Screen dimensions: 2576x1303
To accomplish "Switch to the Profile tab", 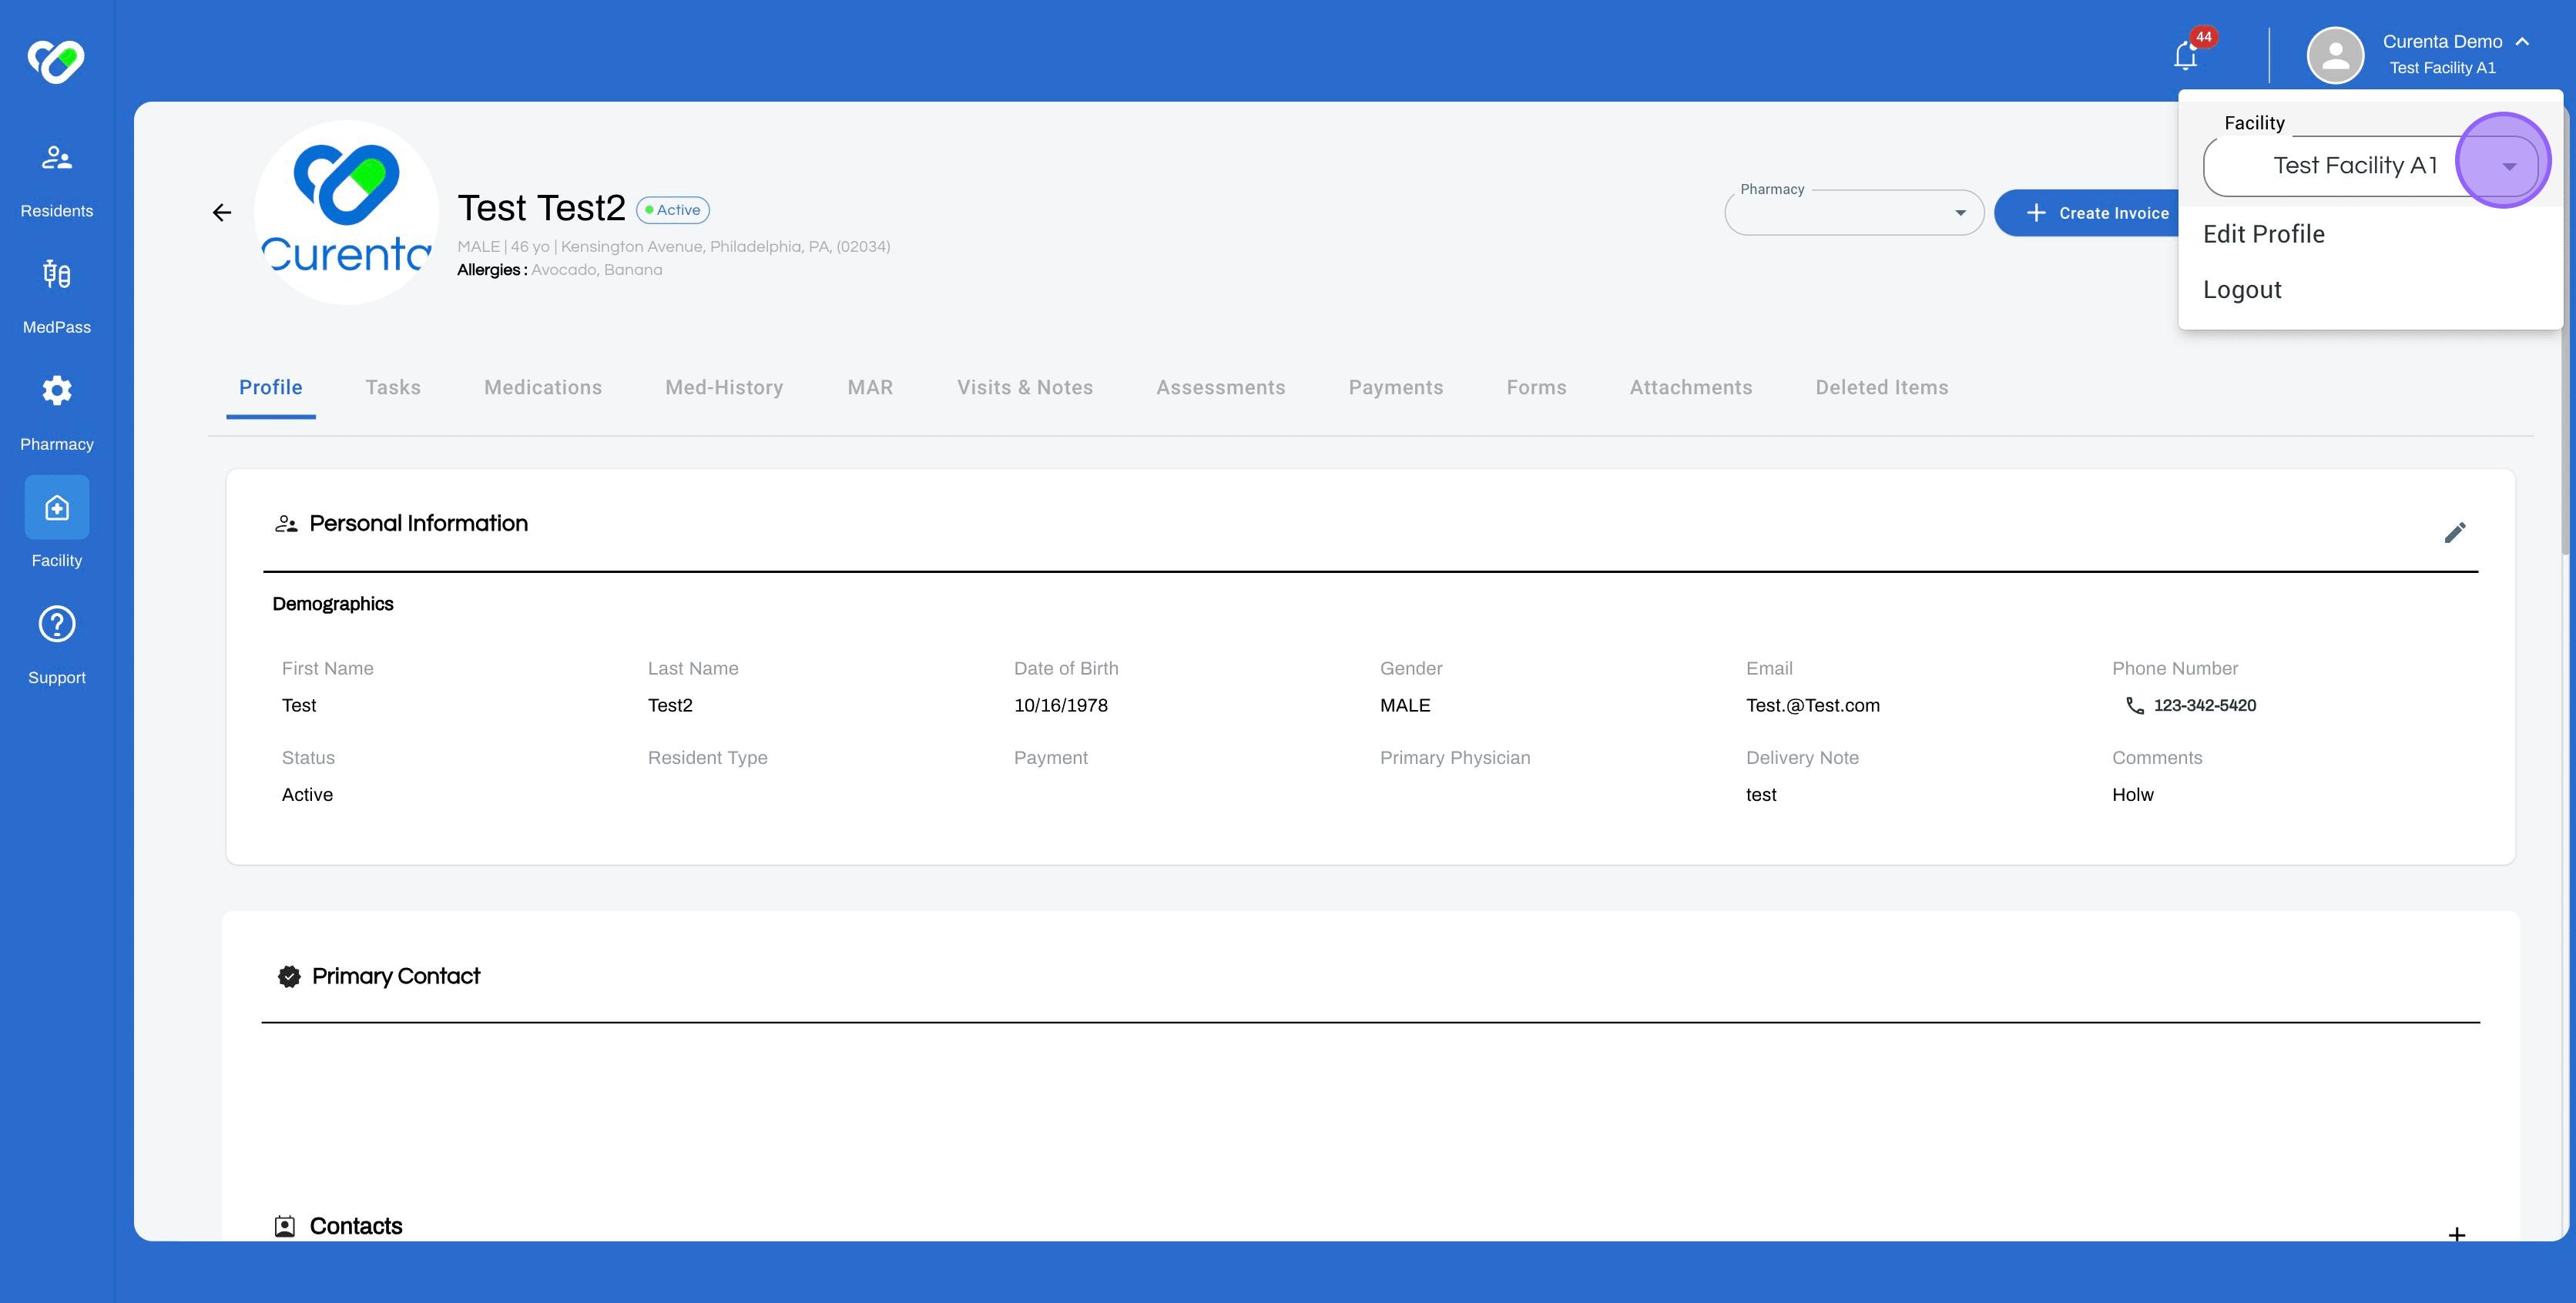I will click(x=271, y=388).
